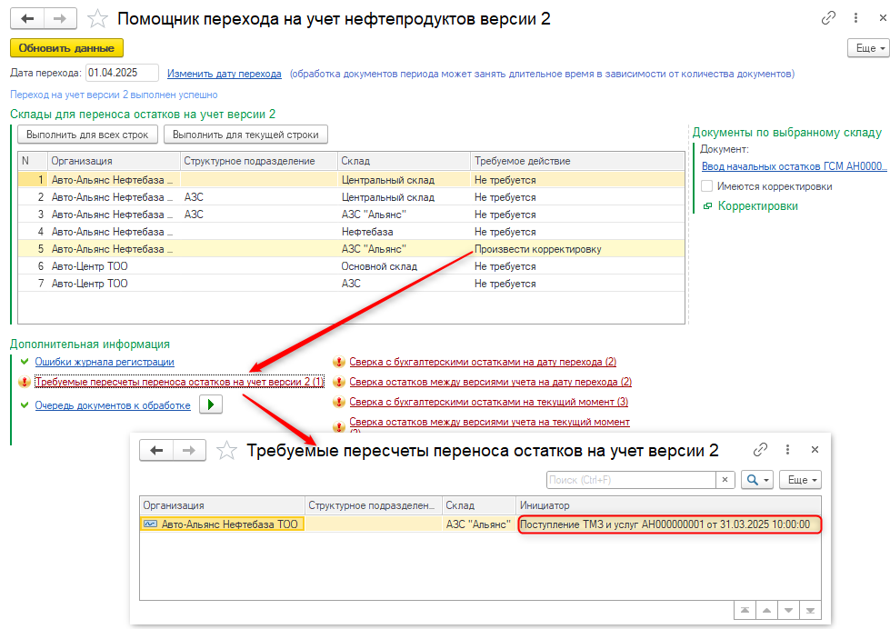Viewport: 890px width, 629px height.
Task: Click scroll-to-bottom arrow in popup list
Action: pos(808,610)
